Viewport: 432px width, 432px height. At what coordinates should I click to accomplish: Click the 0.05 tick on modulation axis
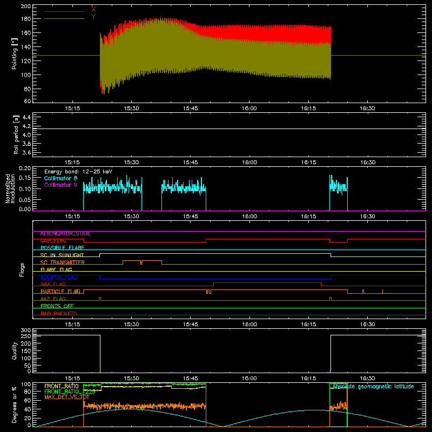25,199
